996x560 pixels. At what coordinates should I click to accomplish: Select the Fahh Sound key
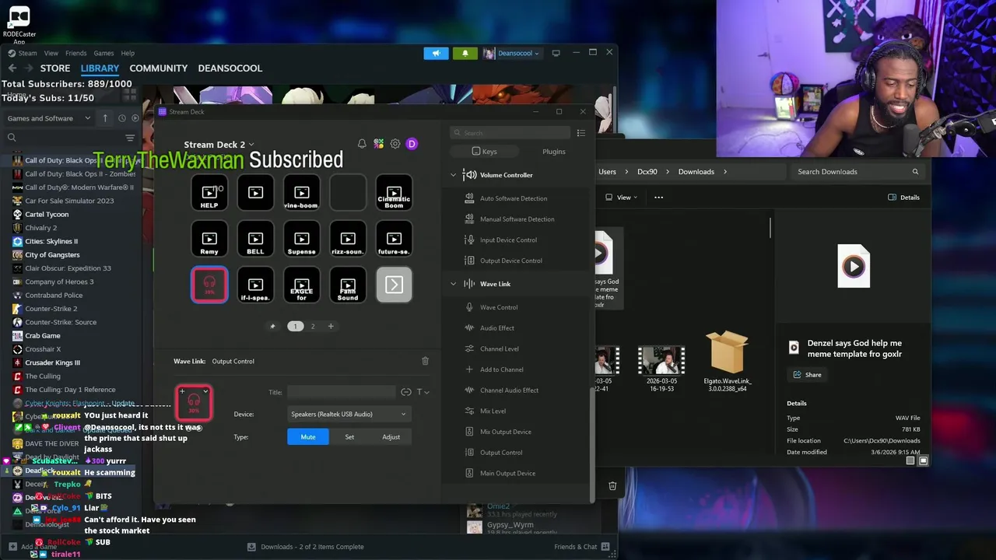click(x=348, y=285)
